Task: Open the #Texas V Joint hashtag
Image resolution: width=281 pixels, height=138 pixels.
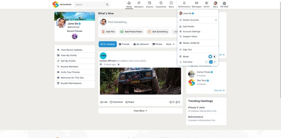Action: [196, 107]
